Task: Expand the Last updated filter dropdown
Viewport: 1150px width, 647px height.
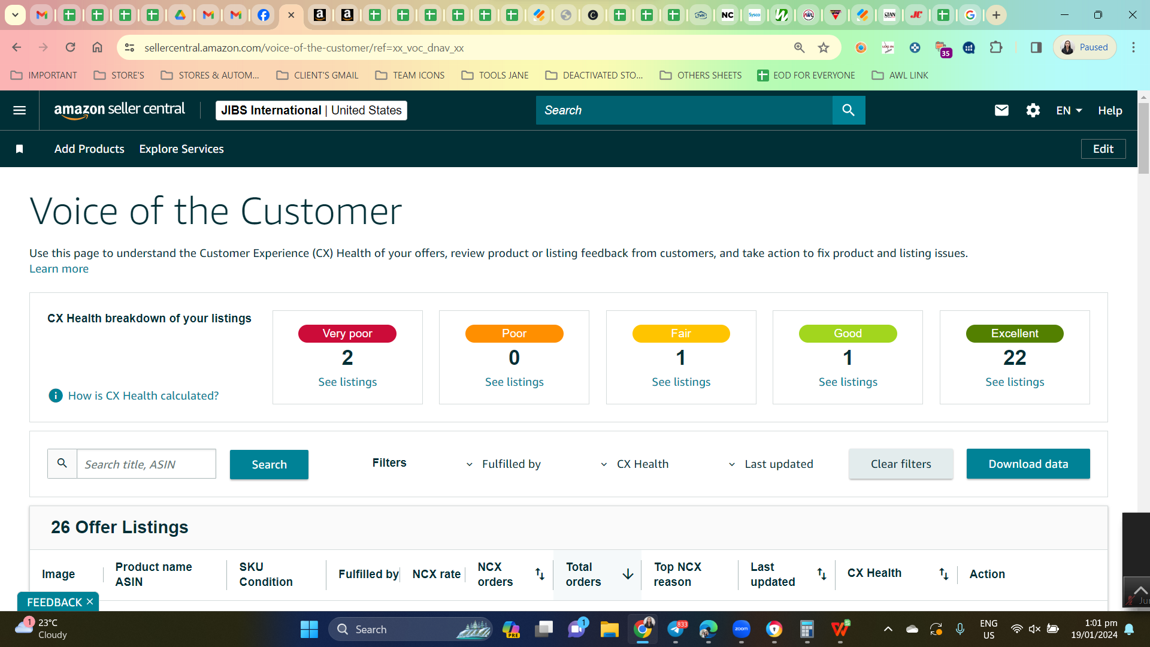Action: click(771, 464)
